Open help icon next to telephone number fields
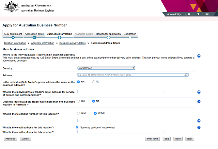Screen dimensions: 218x149 pyautogui.click(x=199, y=121)
